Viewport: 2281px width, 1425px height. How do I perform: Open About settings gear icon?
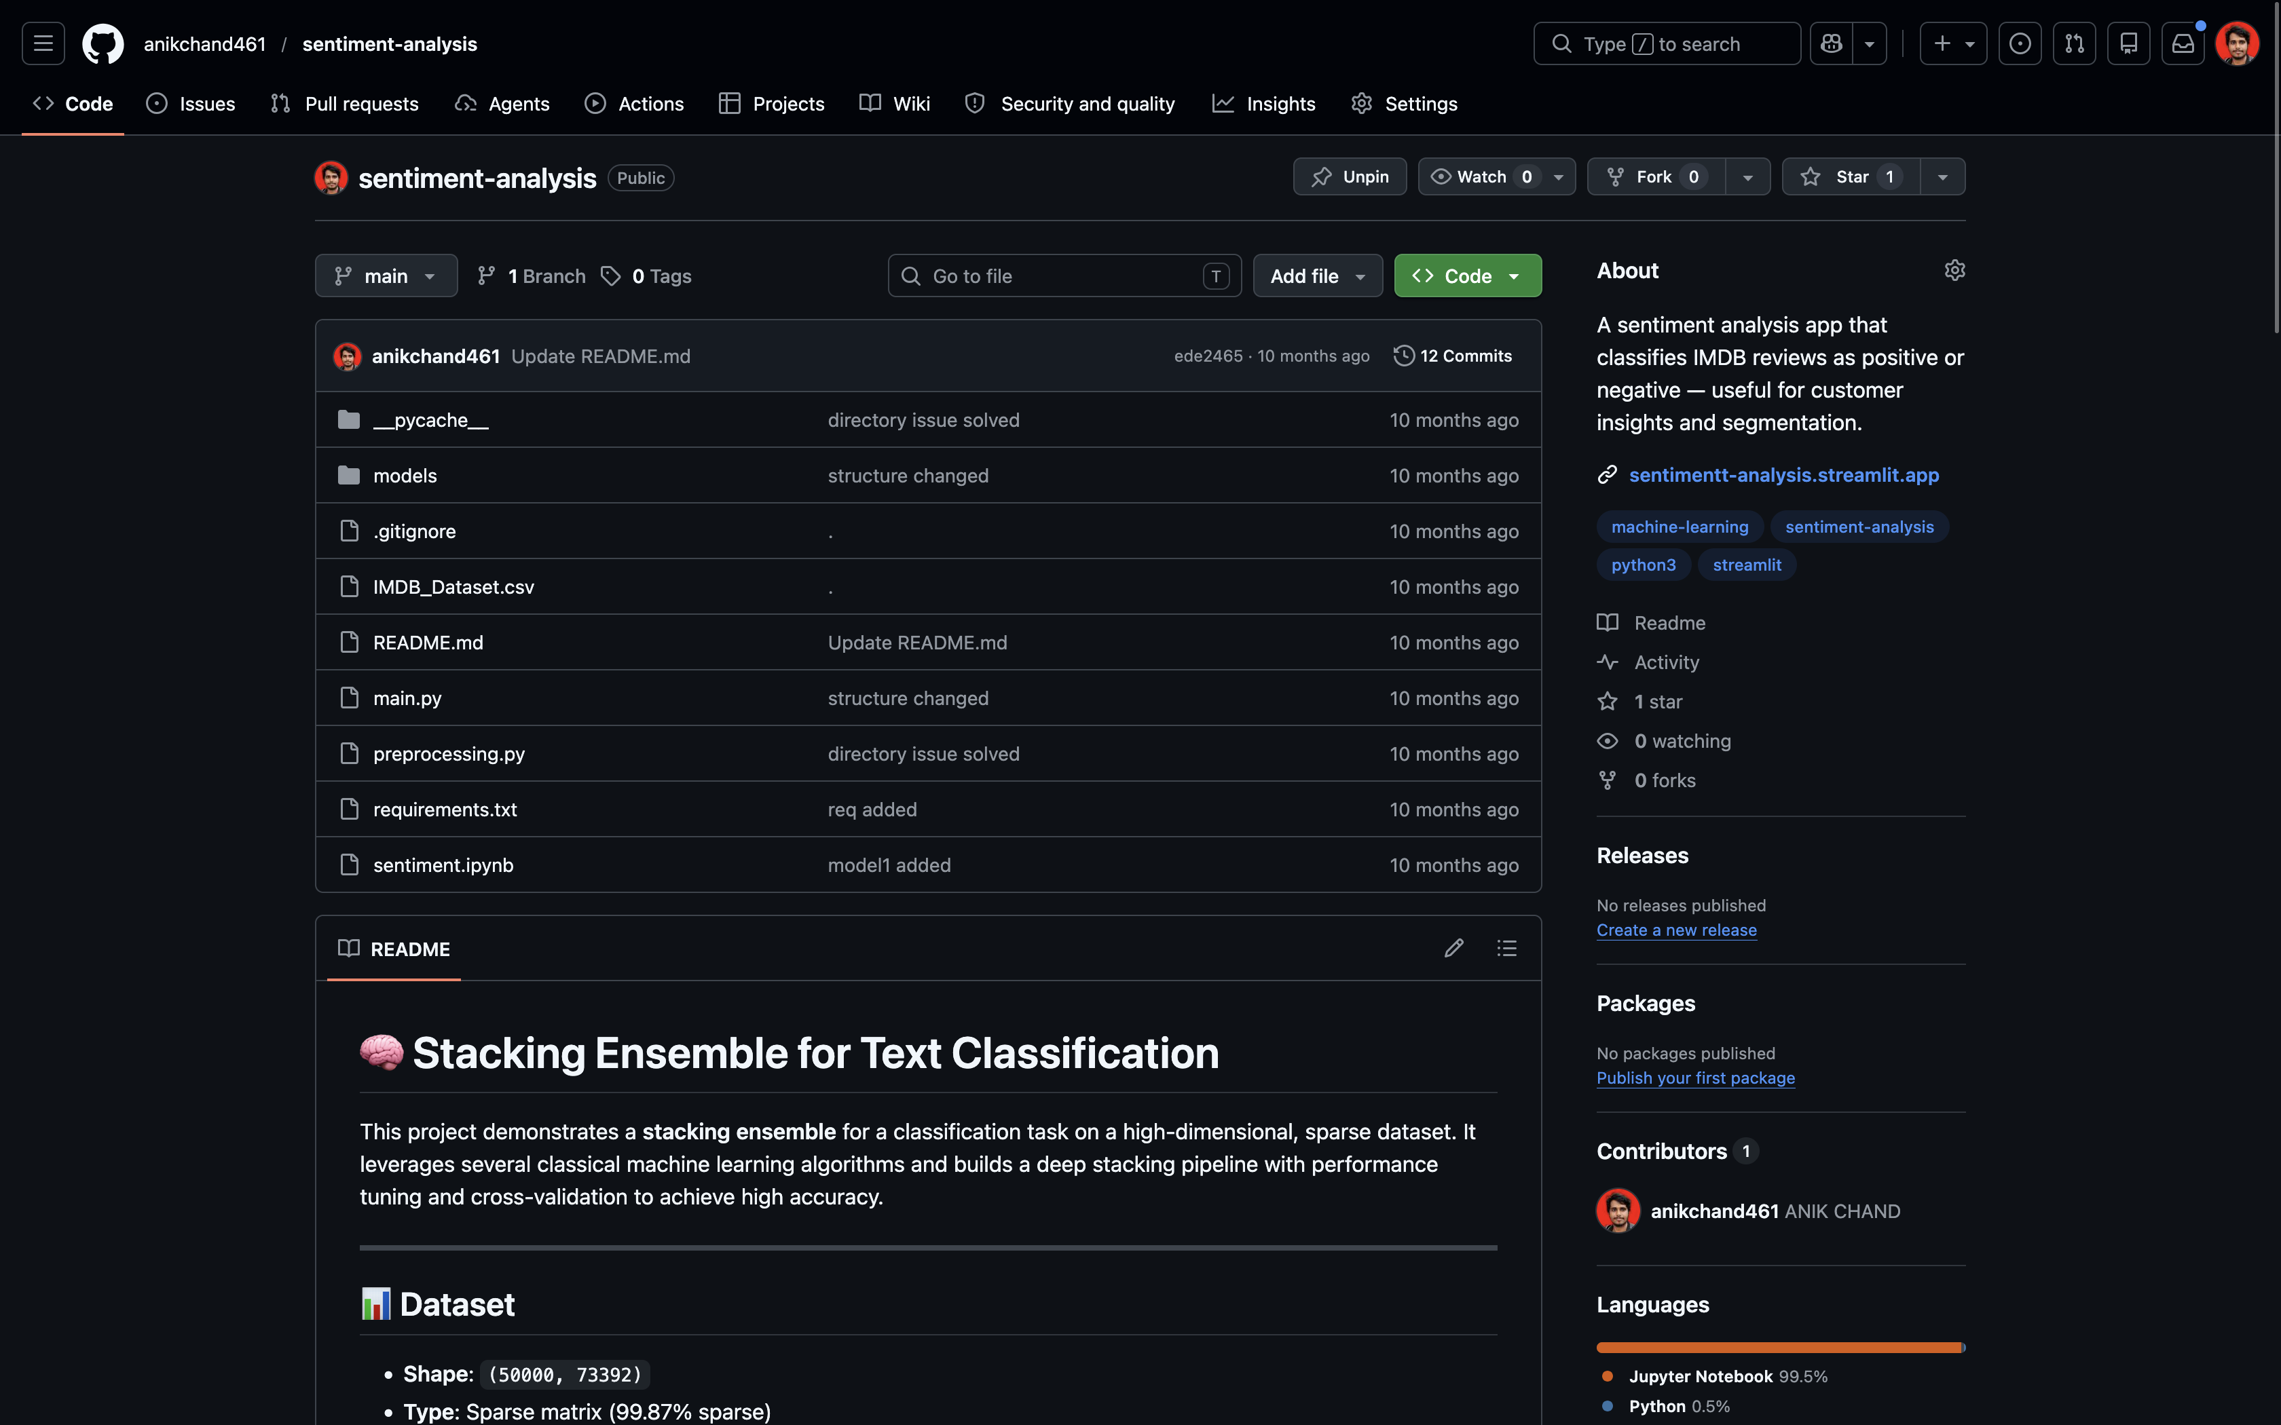pos(1955,271)
